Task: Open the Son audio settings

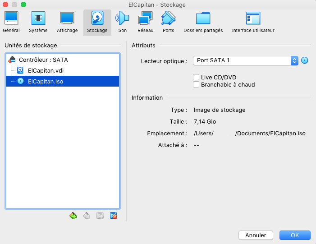Action: click(122, 22)
